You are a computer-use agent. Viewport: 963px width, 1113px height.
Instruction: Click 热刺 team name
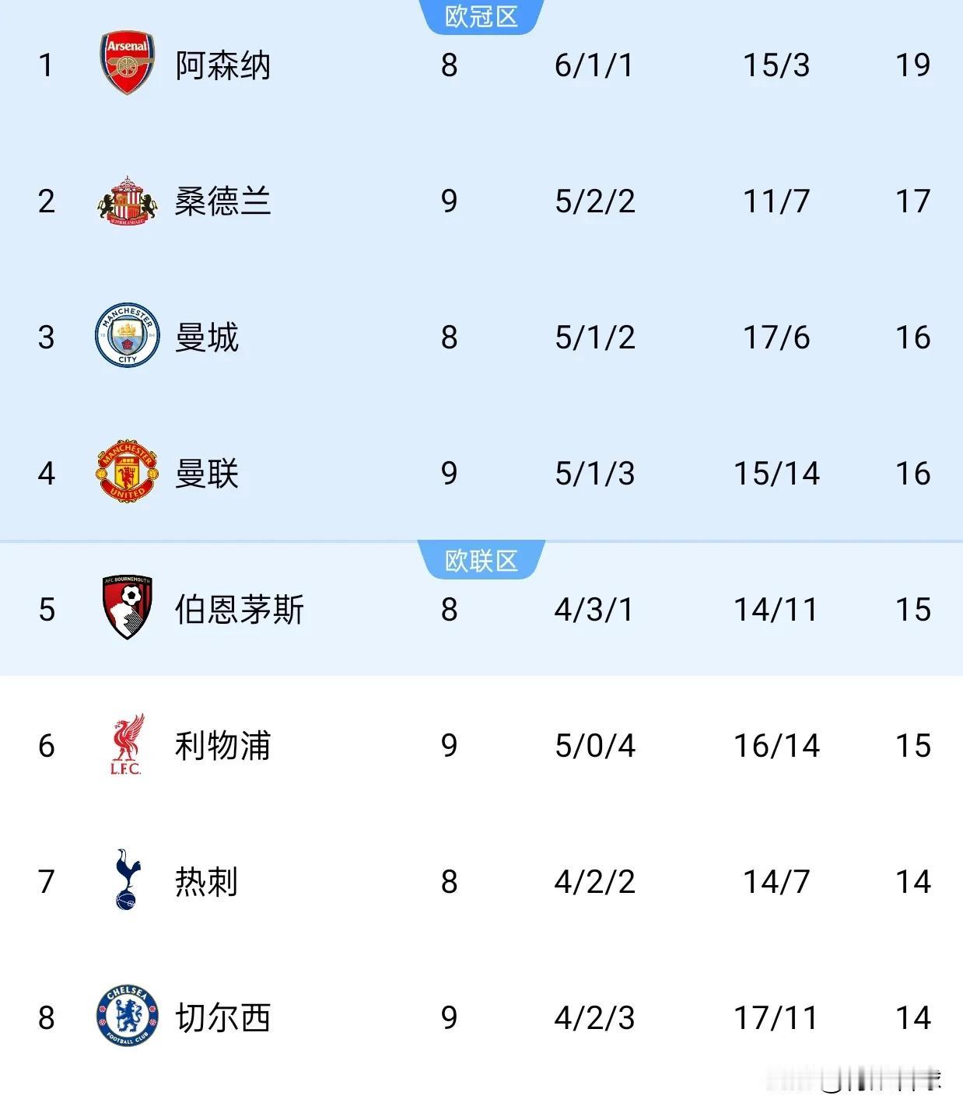tap(207, 882)
